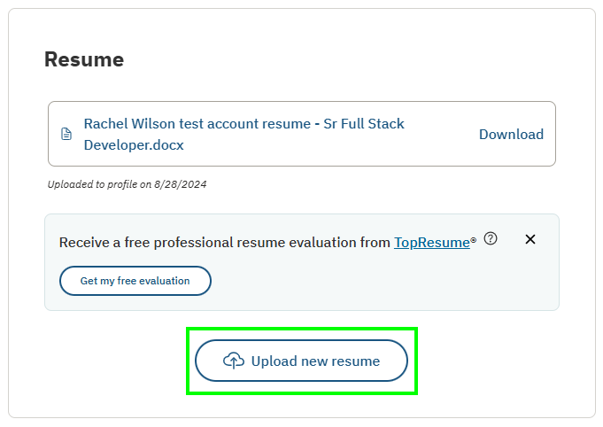Click the cloud upload icon
The height and width of the screenshot is (427, 603).
234,361
